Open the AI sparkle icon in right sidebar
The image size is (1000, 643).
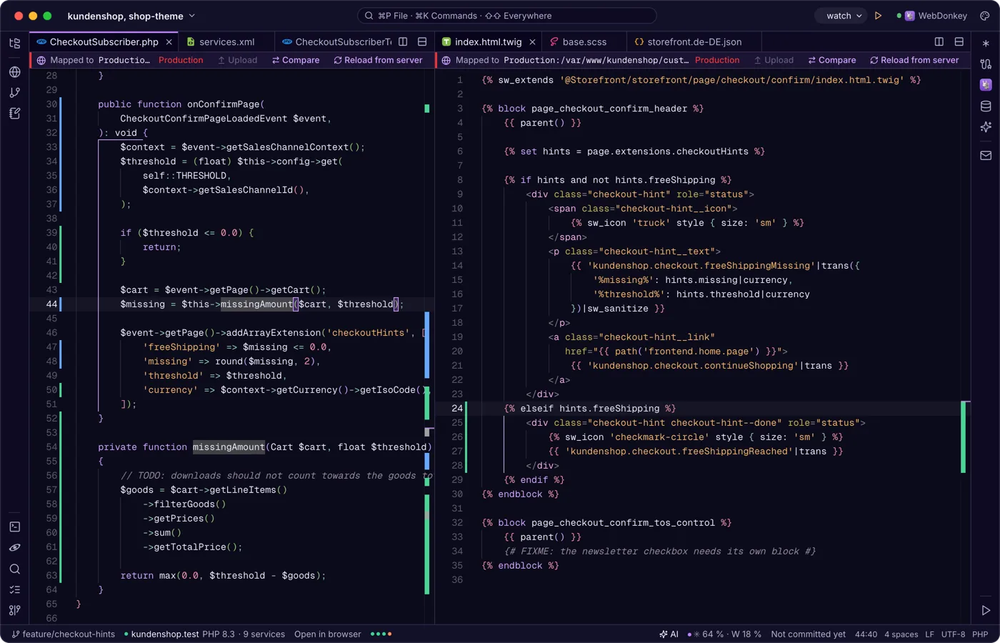point(986,127)
